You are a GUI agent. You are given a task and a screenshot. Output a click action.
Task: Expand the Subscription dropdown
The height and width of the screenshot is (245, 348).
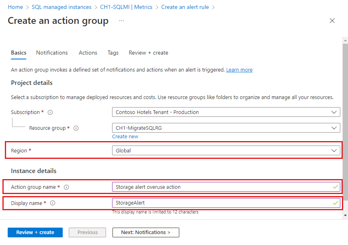tap(334, 112)
